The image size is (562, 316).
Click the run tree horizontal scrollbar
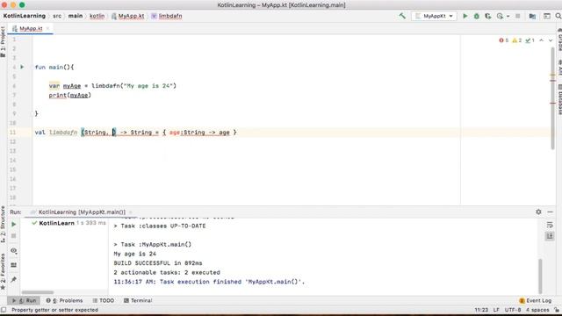tap(37, 292)
